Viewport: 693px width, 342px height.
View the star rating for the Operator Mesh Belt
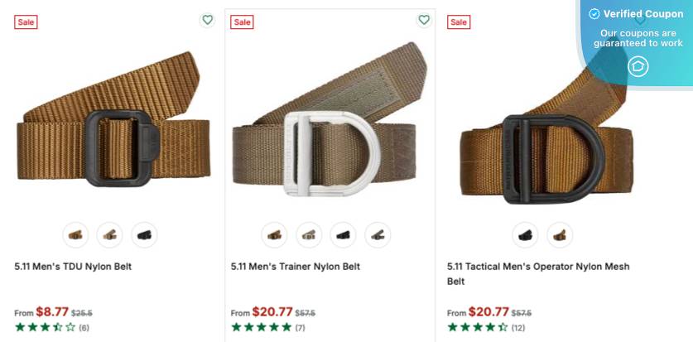(478, 327)
